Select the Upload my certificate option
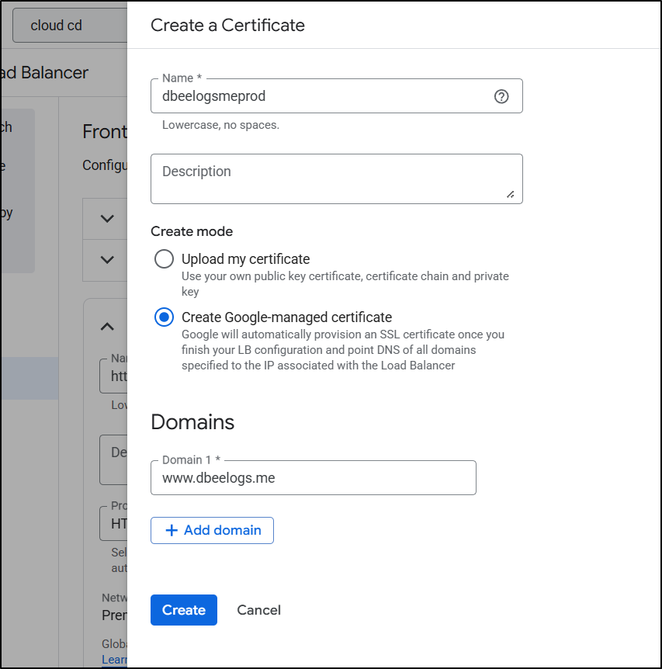The image size is (662, 669). (164, 259)
